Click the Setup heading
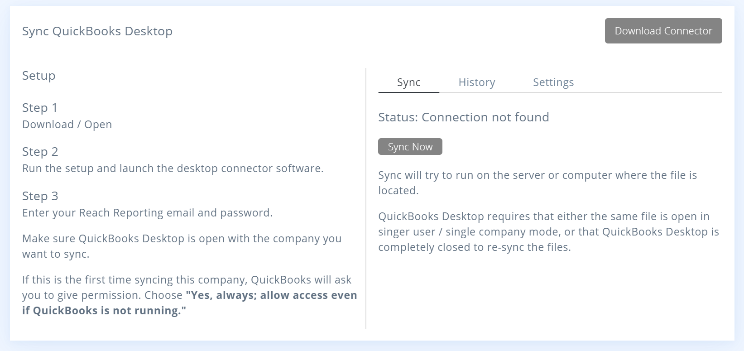 click(x=39, y=76)
